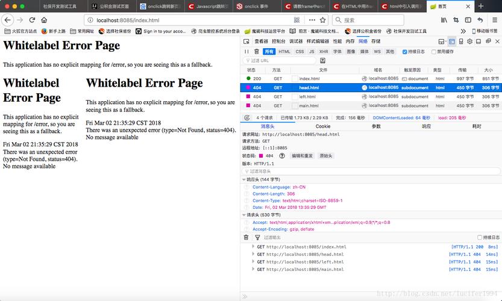Enable persist logs in network panel
The width and height of the screenshot is (502, 301).
click(405, 52)
